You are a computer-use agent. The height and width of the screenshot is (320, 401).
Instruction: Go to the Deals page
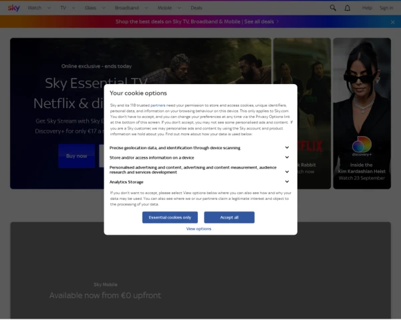pos(196,8)
